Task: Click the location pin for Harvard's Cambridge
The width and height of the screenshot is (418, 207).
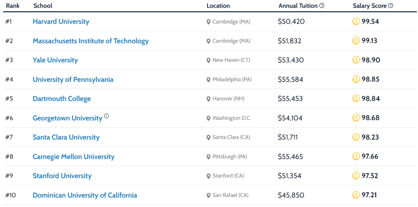Action: coord(209,22)
